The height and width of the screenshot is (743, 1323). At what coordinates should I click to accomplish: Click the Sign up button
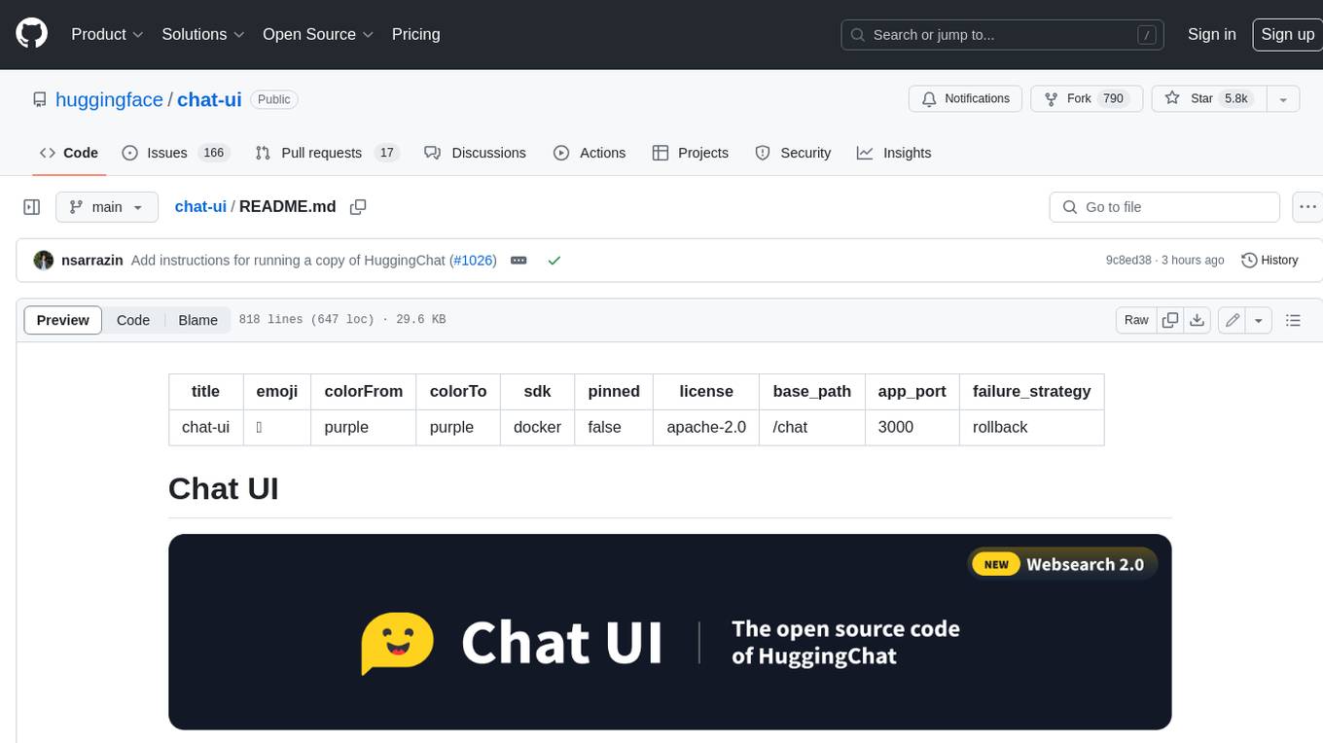(1287, 34)
